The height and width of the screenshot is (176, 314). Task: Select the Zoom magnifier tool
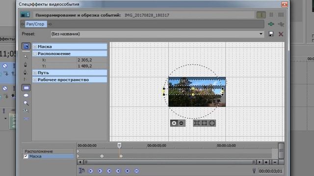tap(26, 103)
